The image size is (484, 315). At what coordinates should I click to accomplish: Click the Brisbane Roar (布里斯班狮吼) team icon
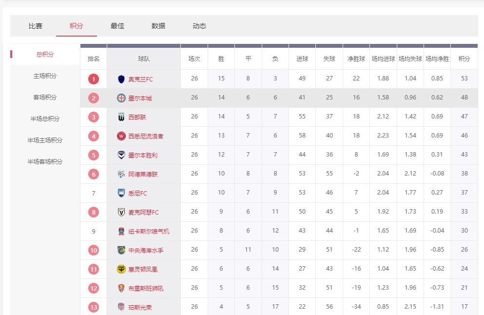coord(121,288)
